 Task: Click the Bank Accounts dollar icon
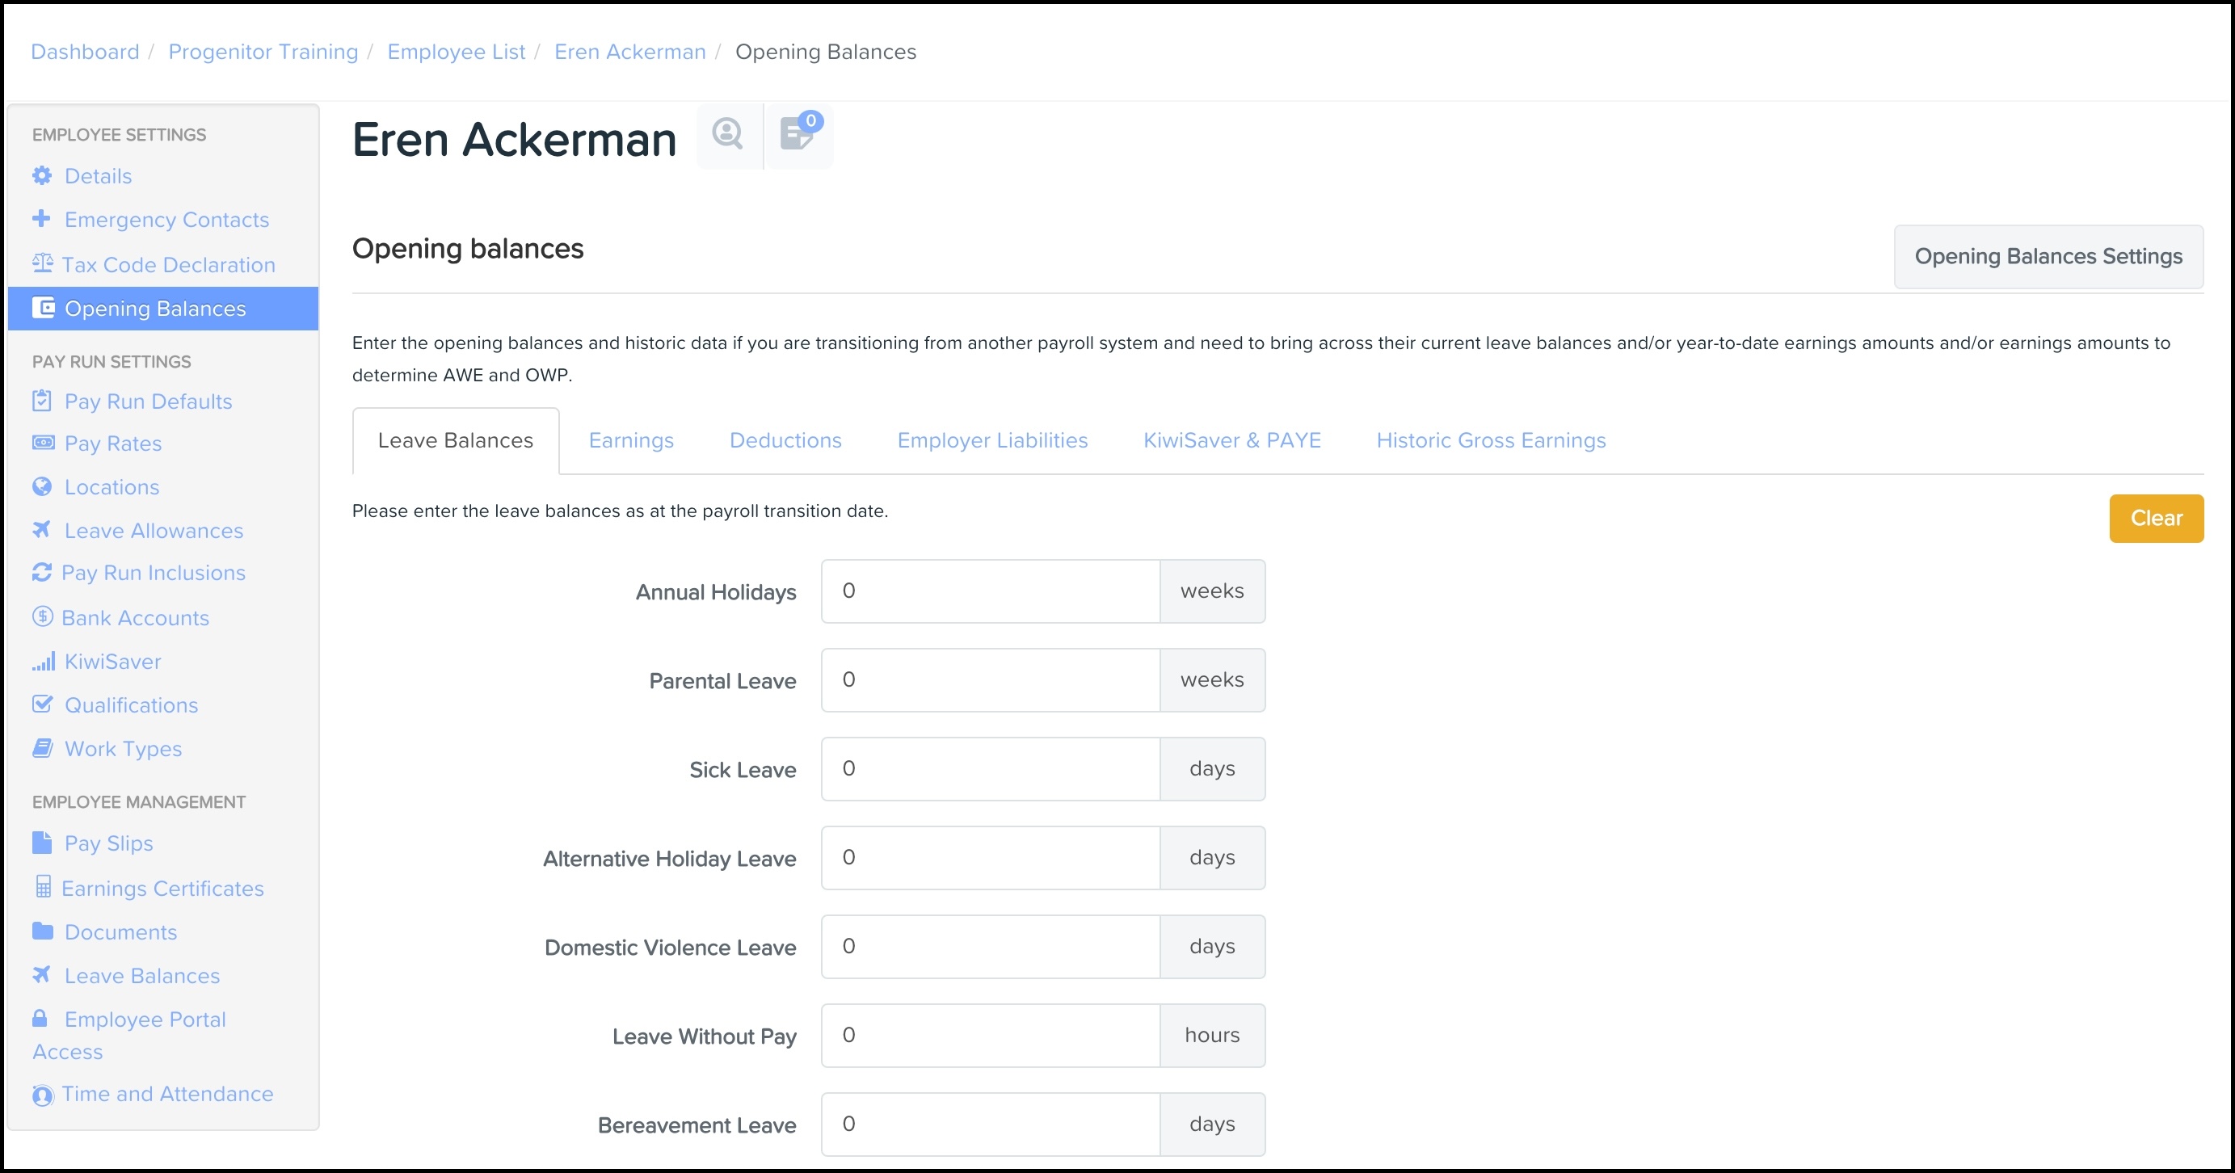(x=43, y=617)
